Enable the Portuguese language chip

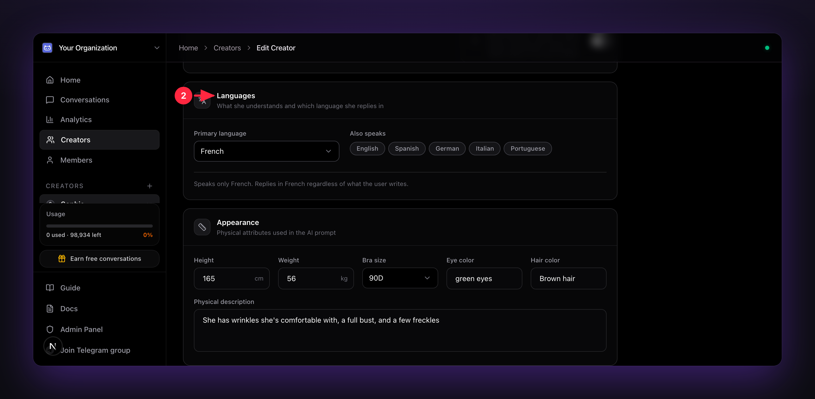point(528,149)
